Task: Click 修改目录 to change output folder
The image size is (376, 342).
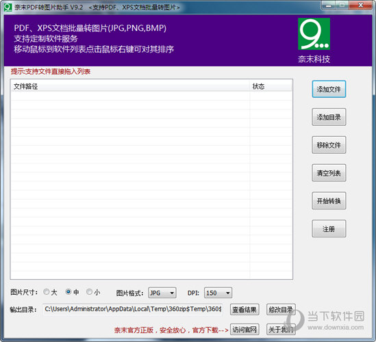Action: click(281, 310)
